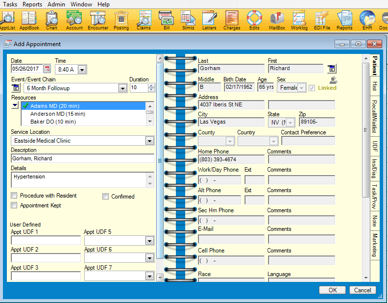Image resolution: width=388 pixels, height=303 pixels.
Task: Open the Stmts toolbar icon
Action: [188, 20]
